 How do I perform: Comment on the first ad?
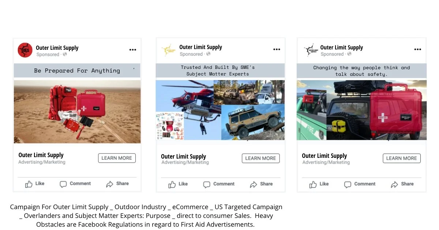click(x=75, y=184)
